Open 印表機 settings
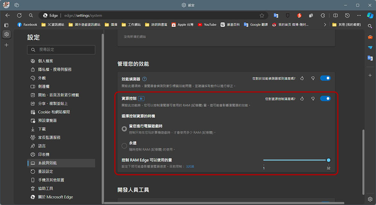The height and width of the screenshot is (205, 376). tap(61, 155)
